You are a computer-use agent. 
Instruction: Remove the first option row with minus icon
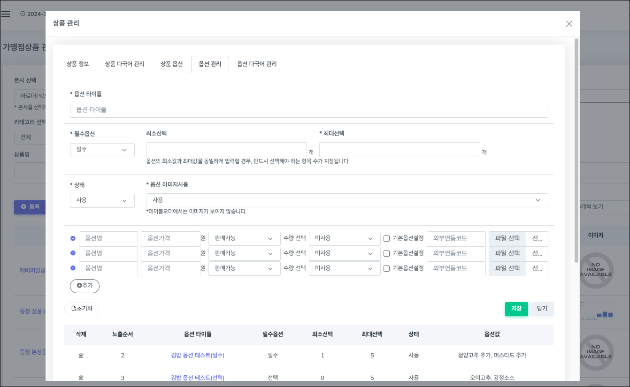tap(73, 238)
